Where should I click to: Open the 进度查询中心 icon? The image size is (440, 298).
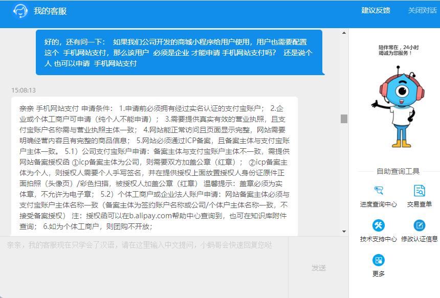[x=378, y=190]
